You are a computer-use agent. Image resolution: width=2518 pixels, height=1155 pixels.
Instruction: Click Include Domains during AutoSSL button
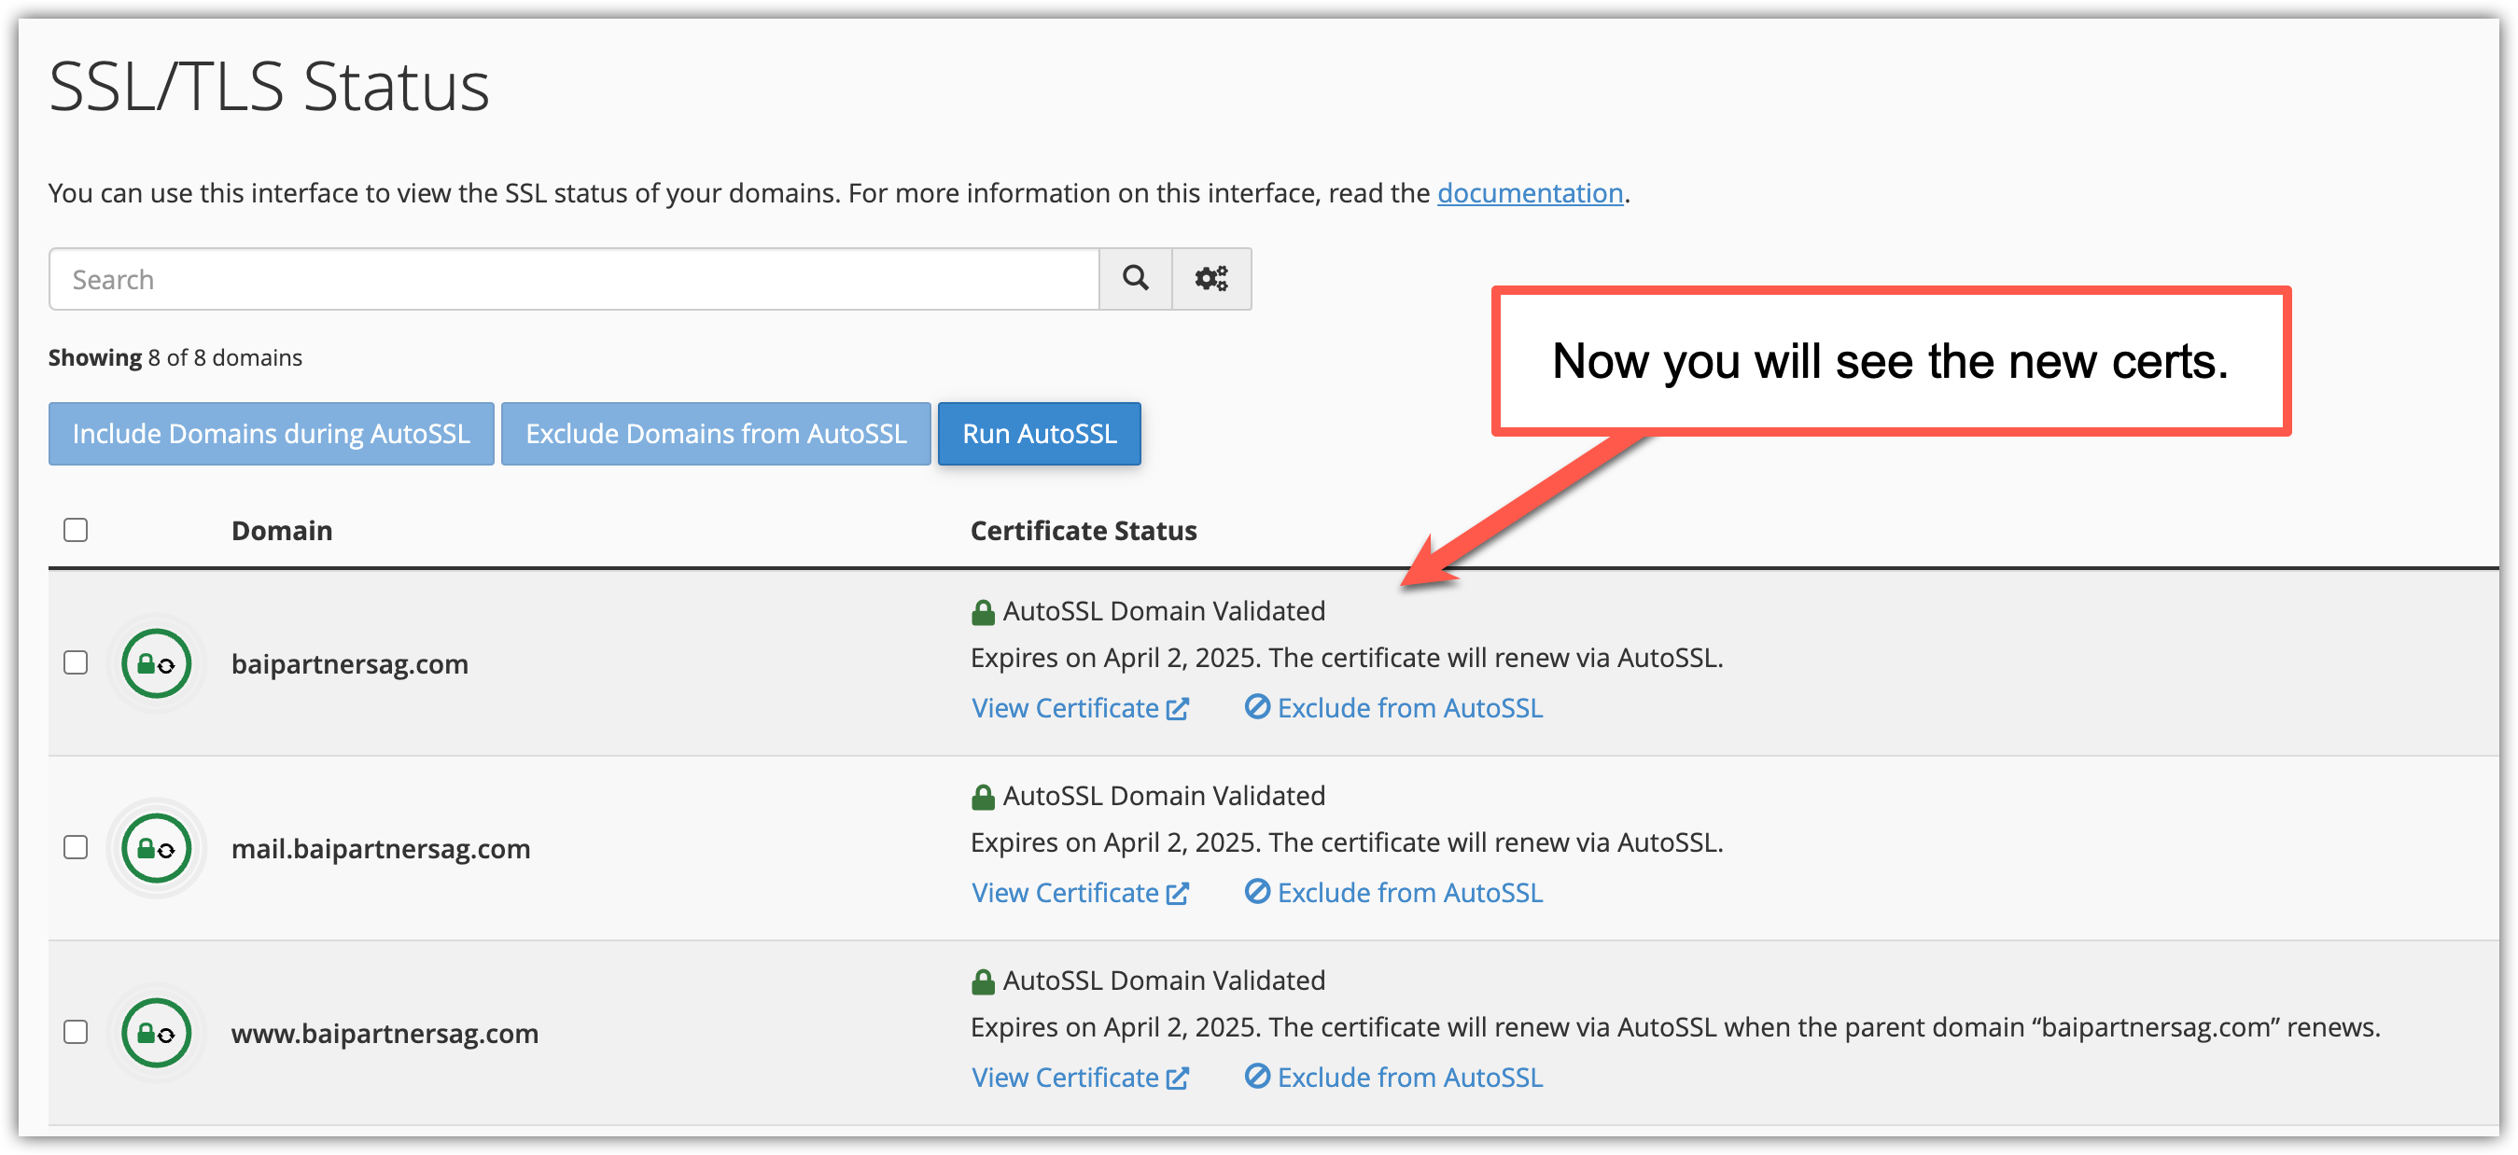[271, 433]
